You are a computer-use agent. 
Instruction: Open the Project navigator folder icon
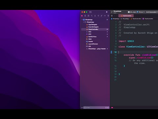pyautogui.click(x=82, y=16)
